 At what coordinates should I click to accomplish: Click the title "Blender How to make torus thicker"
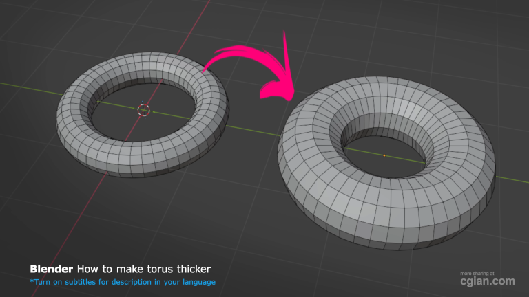click(x=120, y=269)
